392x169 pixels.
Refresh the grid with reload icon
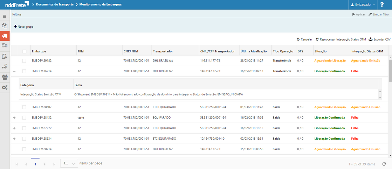(x=384, y=164)
